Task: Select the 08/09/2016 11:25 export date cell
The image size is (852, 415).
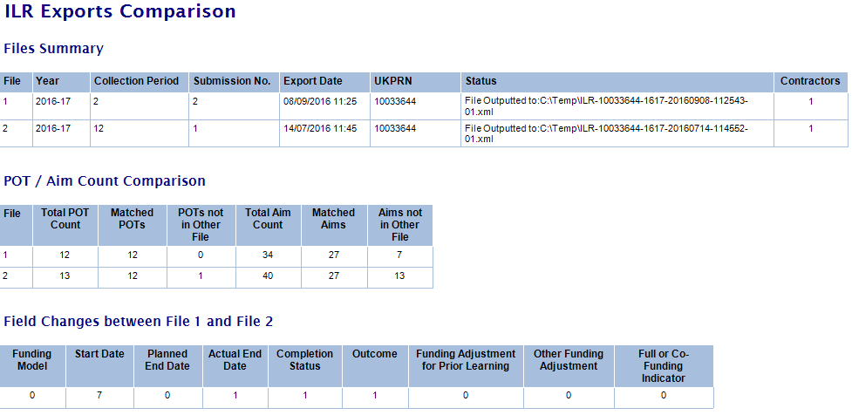Action: pyautogui.click(x=314, y=102)
